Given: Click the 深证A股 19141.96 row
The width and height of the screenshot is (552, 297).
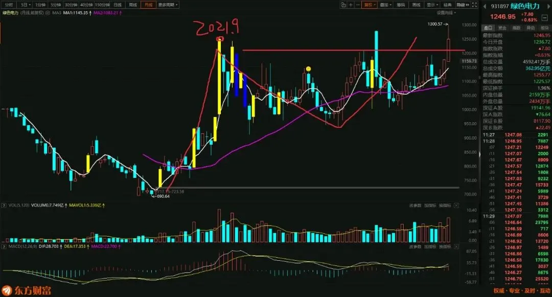Looking at the screenshot, I should pos(516,108).
